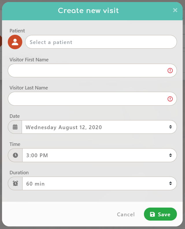This screenshot has width=185, height=229.
Task: Click the floppy disk icon on Save
Action: pyautogui.click(x=152, y=214)
